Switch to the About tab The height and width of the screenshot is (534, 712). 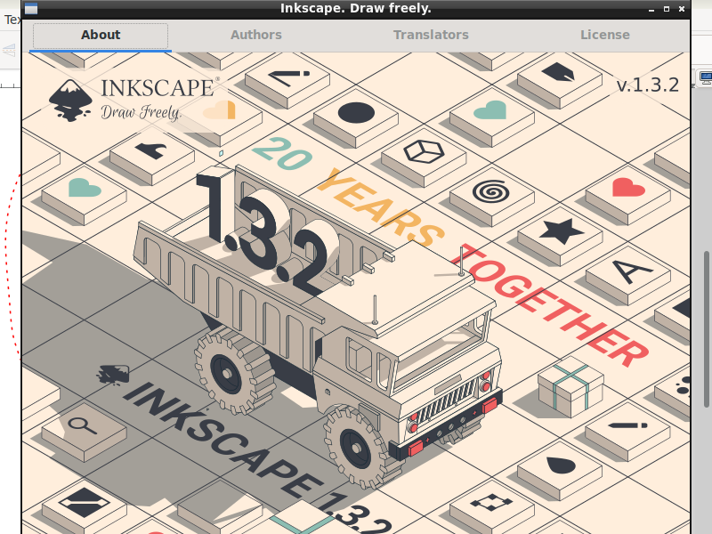pyautogui.click(x=101, y=35)
